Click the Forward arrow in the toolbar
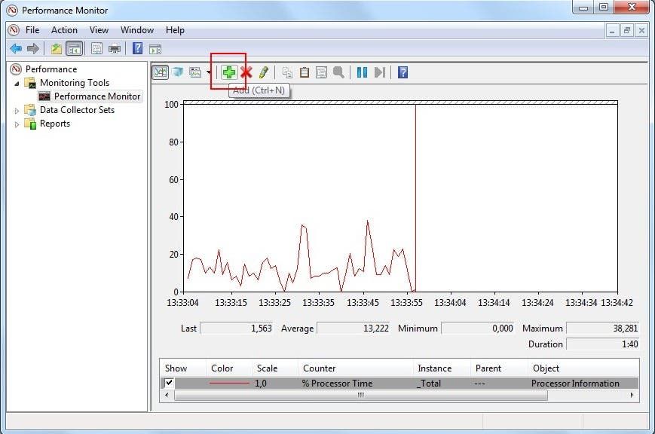The height and width of the screenshot is (434, 655). click(33, 49)
